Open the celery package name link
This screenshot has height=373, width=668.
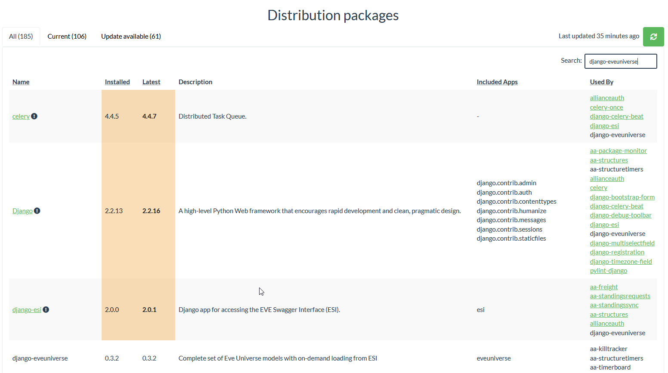pyautogui.click(x=20, y=116)
